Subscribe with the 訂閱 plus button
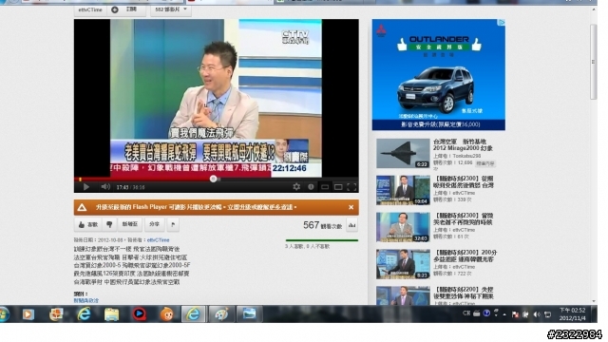Viewport: 608px width, 342px height. point(126,9)
